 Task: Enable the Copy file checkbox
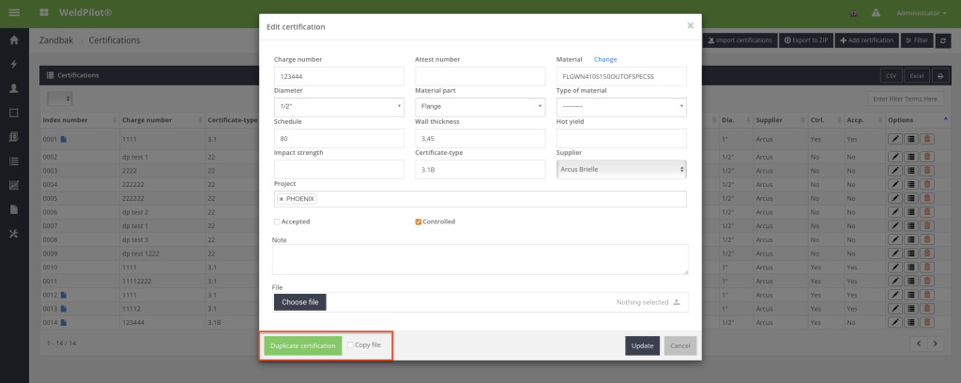(x=350, y=345)
